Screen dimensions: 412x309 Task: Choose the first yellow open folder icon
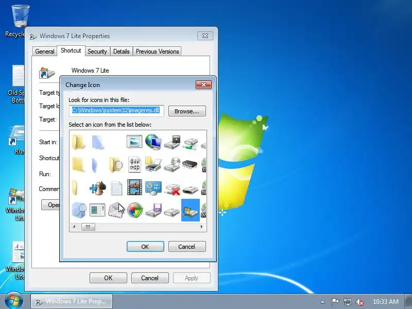(x=78, y=142)
